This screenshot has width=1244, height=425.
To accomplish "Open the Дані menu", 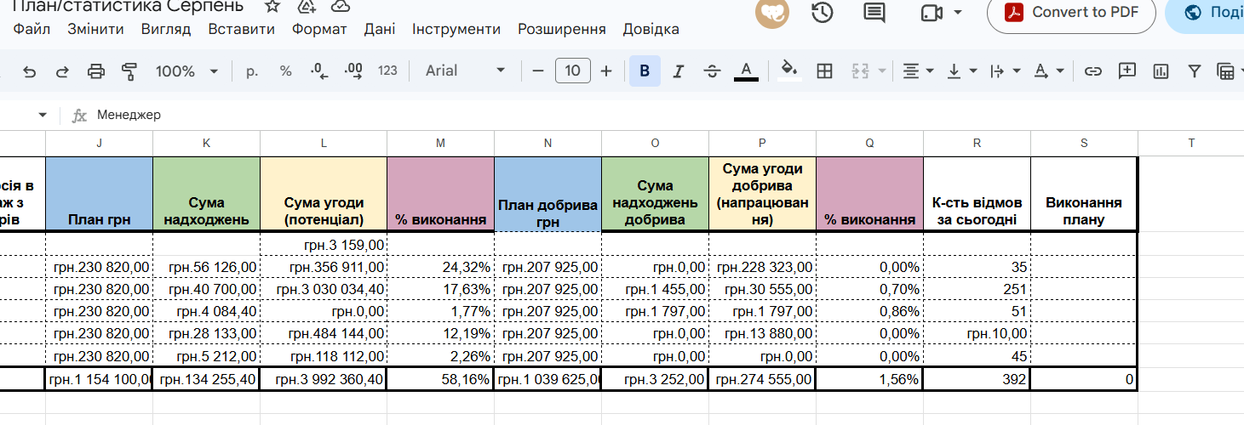I will point(380,30).
